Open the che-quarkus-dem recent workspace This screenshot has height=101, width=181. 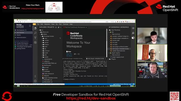click(23, 45)
